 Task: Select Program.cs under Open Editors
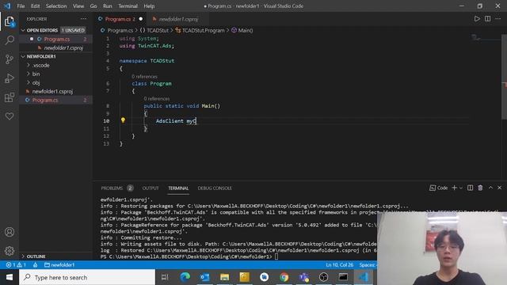[56, 39]
